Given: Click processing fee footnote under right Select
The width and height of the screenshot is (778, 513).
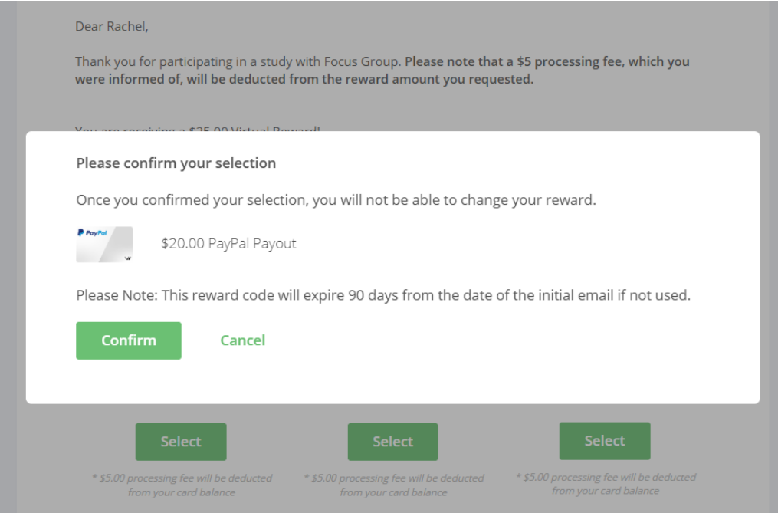Looking at the screenshot, I should tap(606, 484).
